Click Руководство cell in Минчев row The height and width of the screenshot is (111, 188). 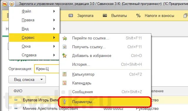[147, 108]
